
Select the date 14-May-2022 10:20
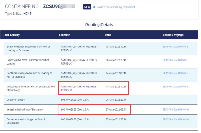click(x=116, y=87)
